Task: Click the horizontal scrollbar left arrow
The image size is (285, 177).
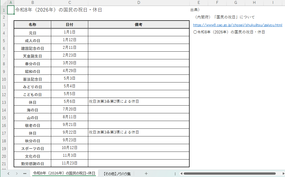Action: coord(181,174)
